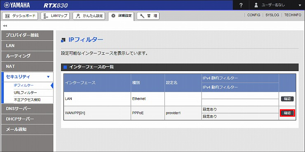Open DHCPサーバー in sidebar
This screenshot has width=305, height=152.
pyautogui.click(x=27, y=119)
